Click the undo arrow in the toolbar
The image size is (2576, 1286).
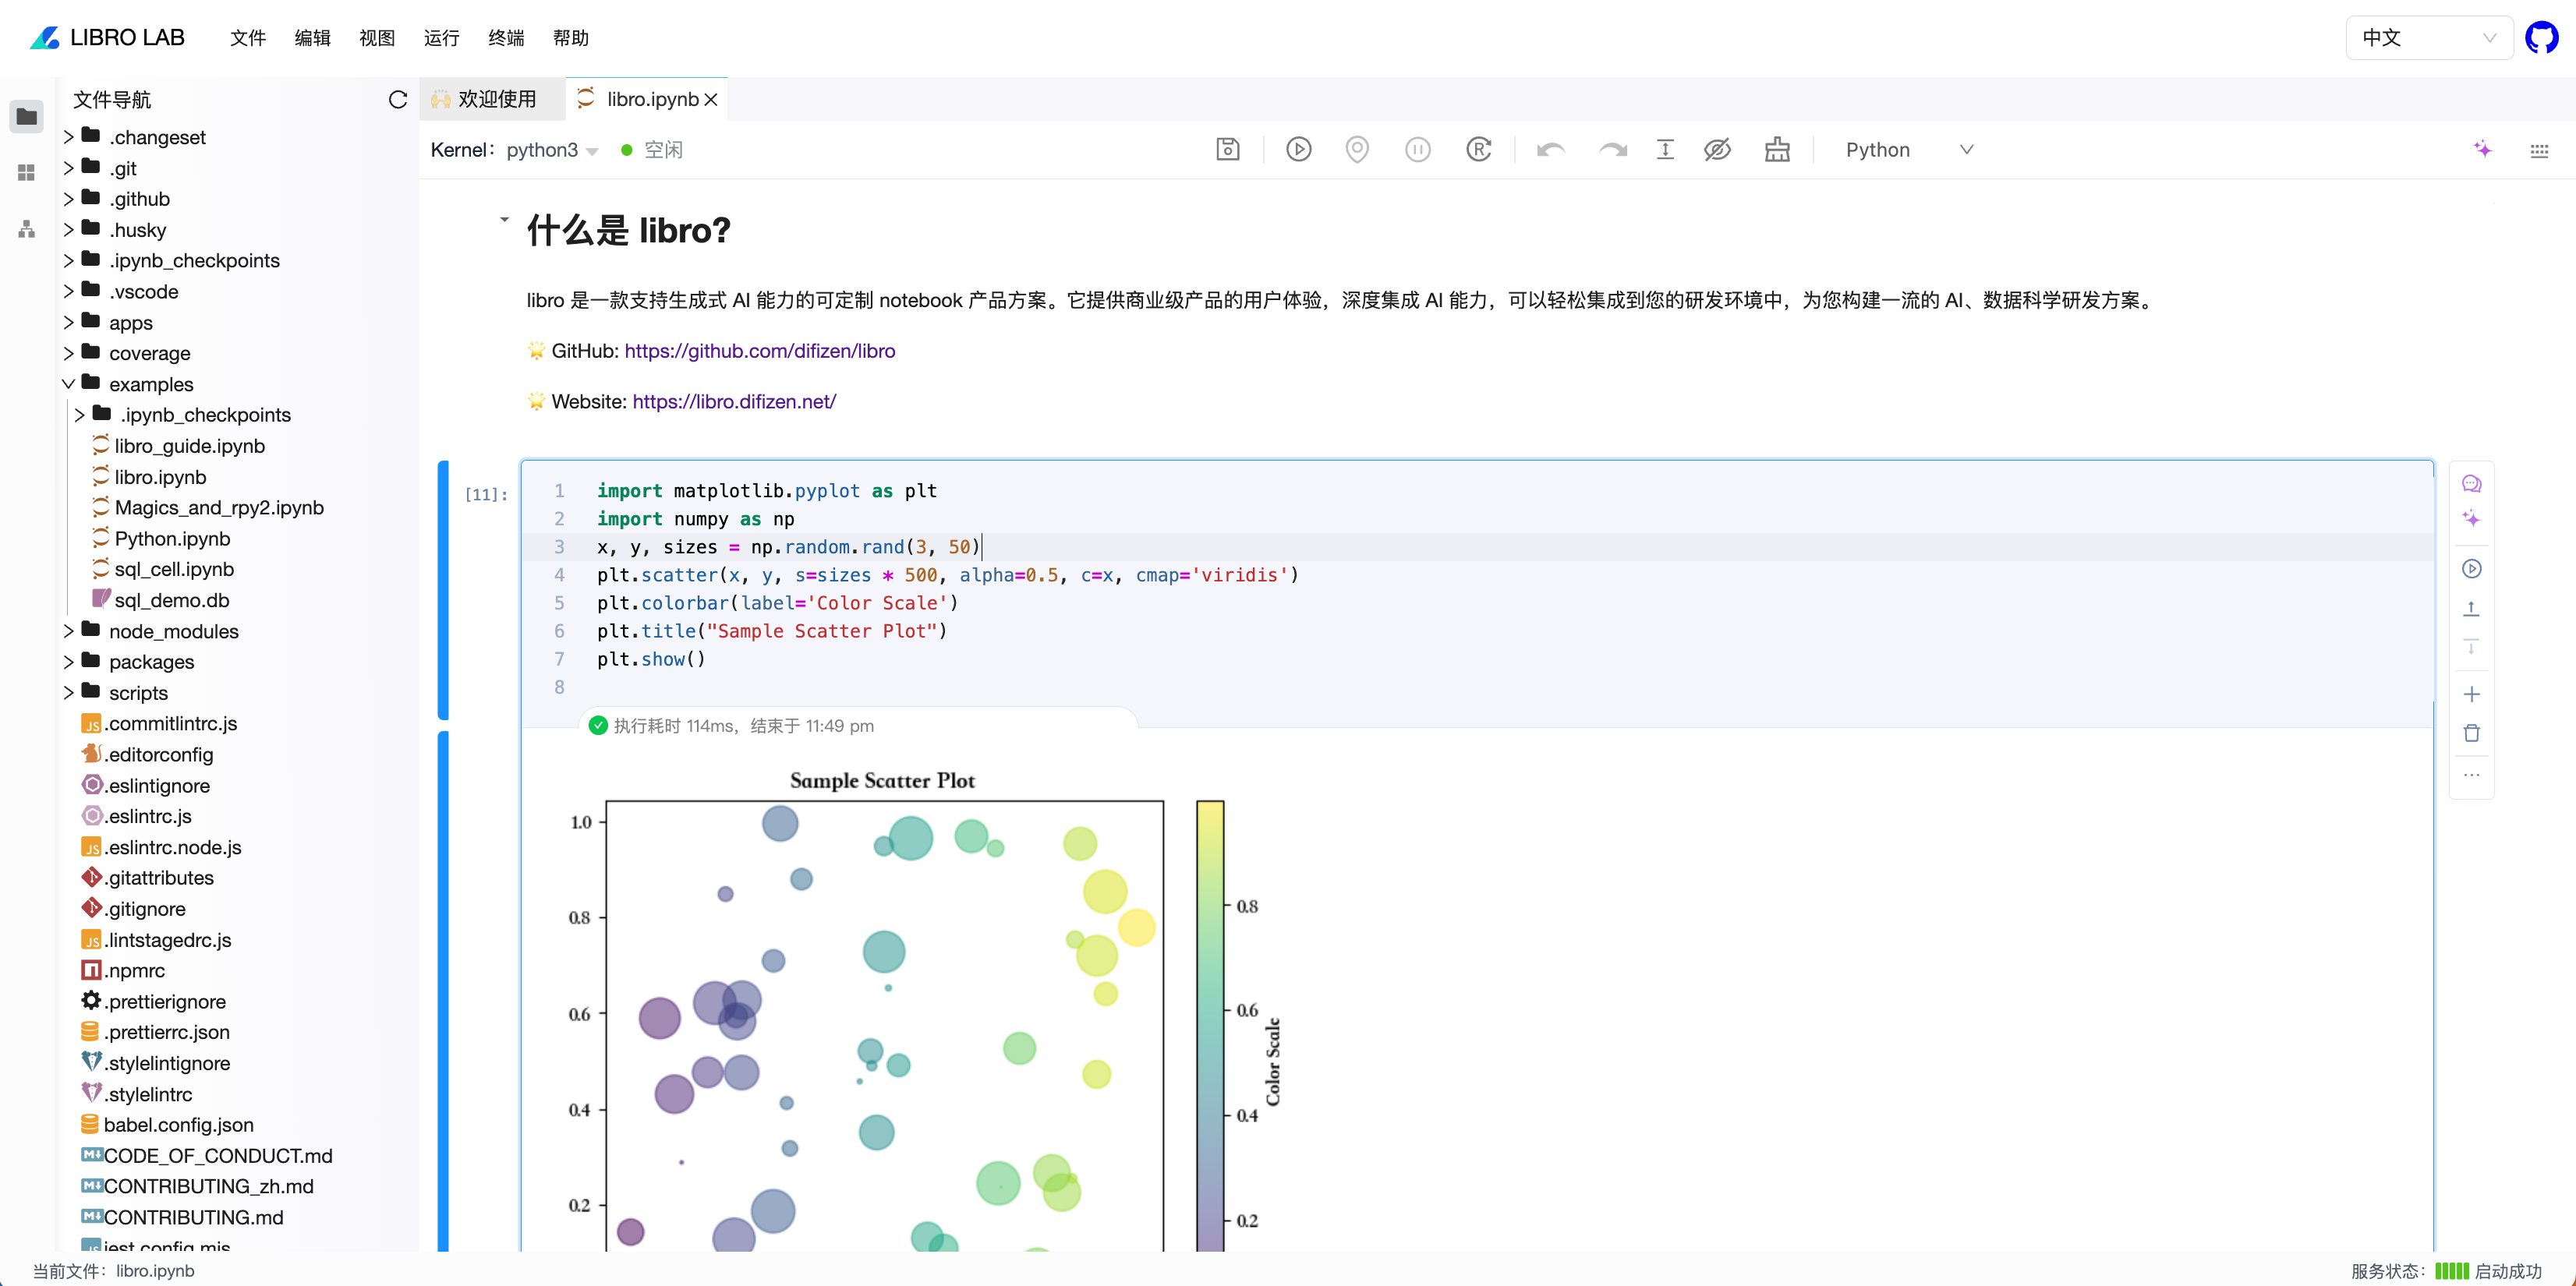click(1550, 150)
